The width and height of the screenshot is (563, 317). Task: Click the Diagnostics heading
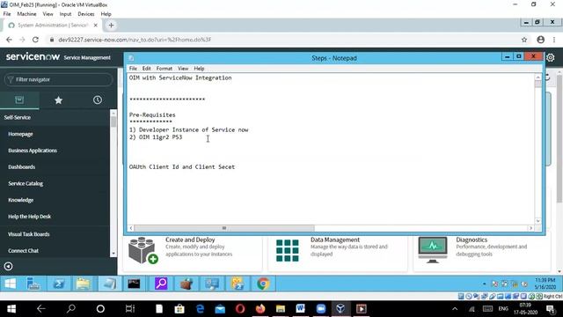point(472,240)
